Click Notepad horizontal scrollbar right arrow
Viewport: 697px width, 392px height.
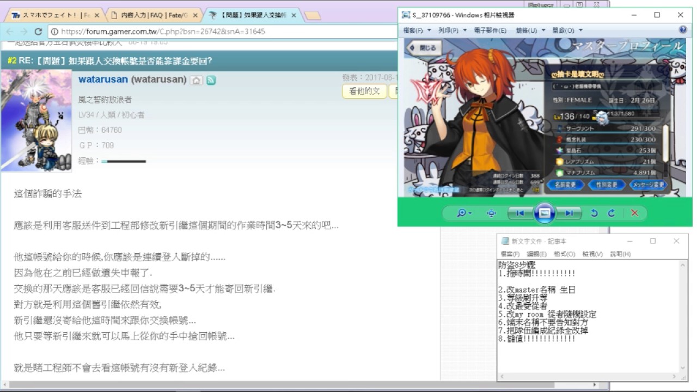coord(674,377)
